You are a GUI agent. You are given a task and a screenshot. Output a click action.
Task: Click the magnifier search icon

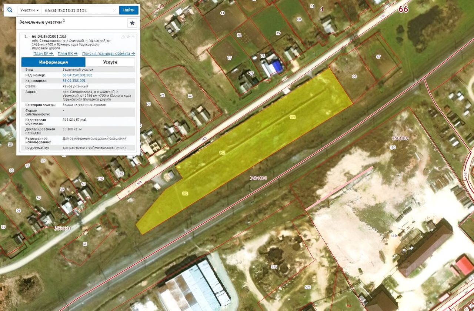[x=10, y=10]
